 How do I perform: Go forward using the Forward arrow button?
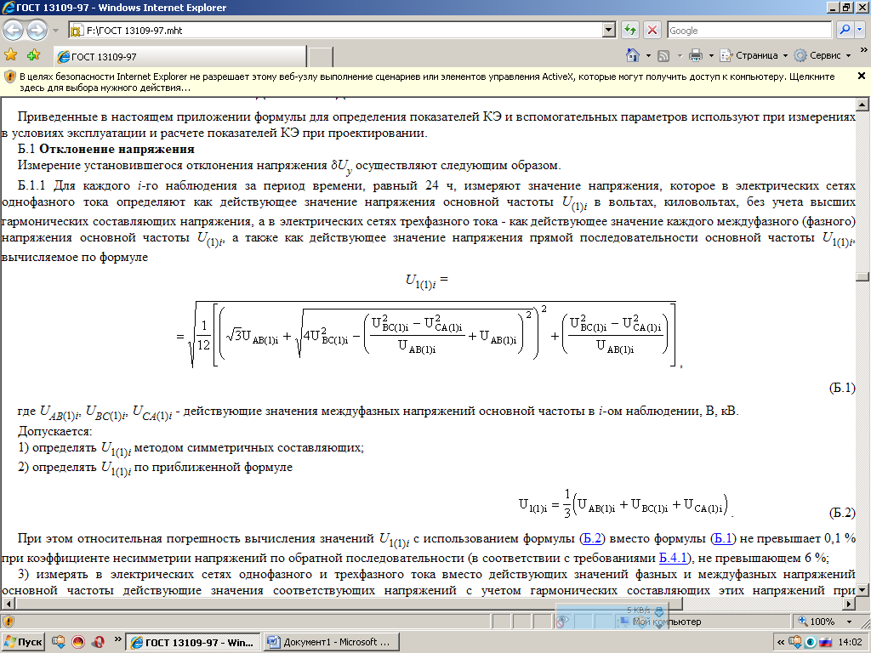click(x=37, y=30)
